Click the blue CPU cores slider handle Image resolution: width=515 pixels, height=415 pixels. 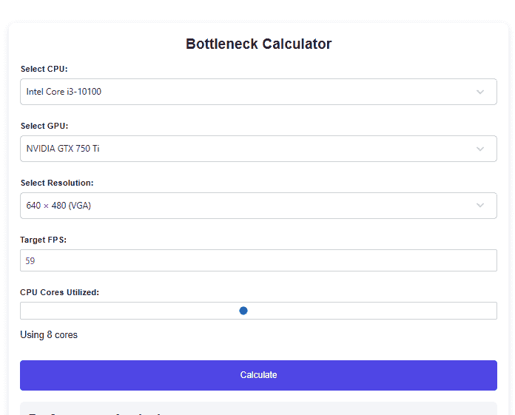point(243,311)
